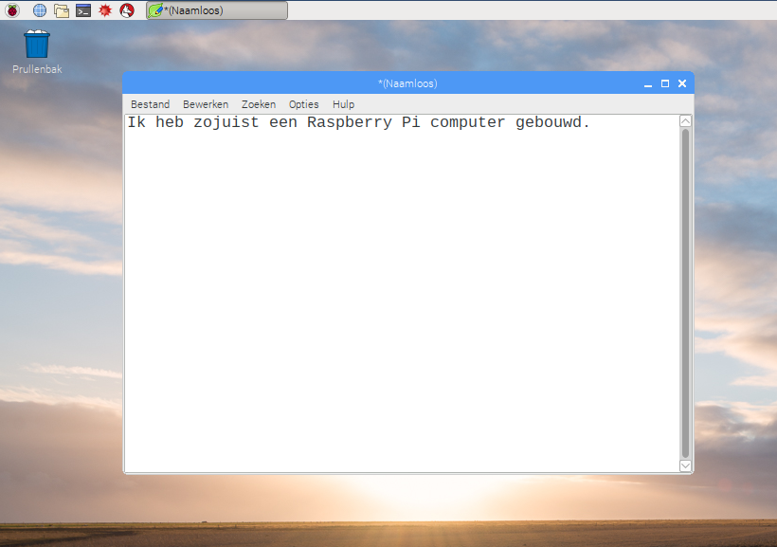The height and width of the screenshot is (547, 777).
Task: Open the Bestand menu
Action: point(150,104)
